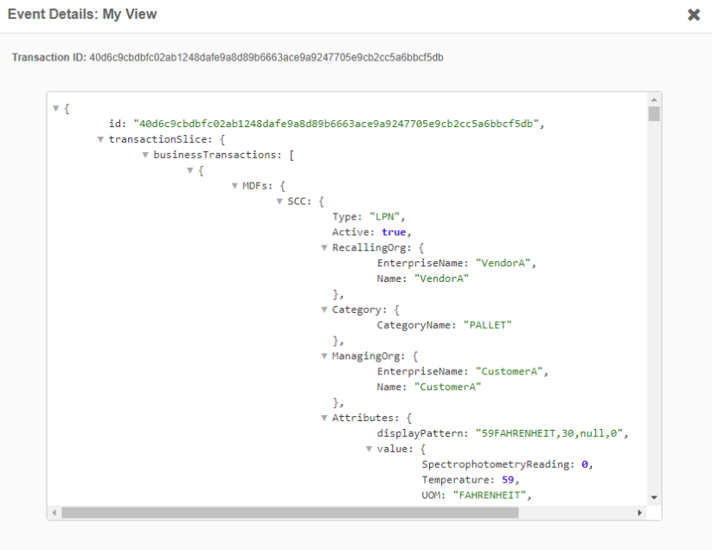The height and width of the screenshot is (550, 712).
Task: Click RecallingOrg Name "VendorA" value
Action: [x=441, y=278]
